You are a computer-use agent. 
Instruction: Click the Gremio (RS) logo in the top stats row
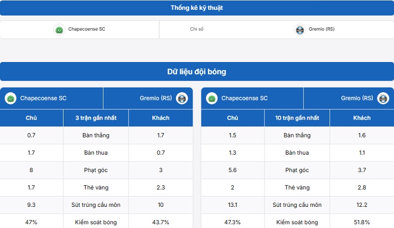(299, 30)
